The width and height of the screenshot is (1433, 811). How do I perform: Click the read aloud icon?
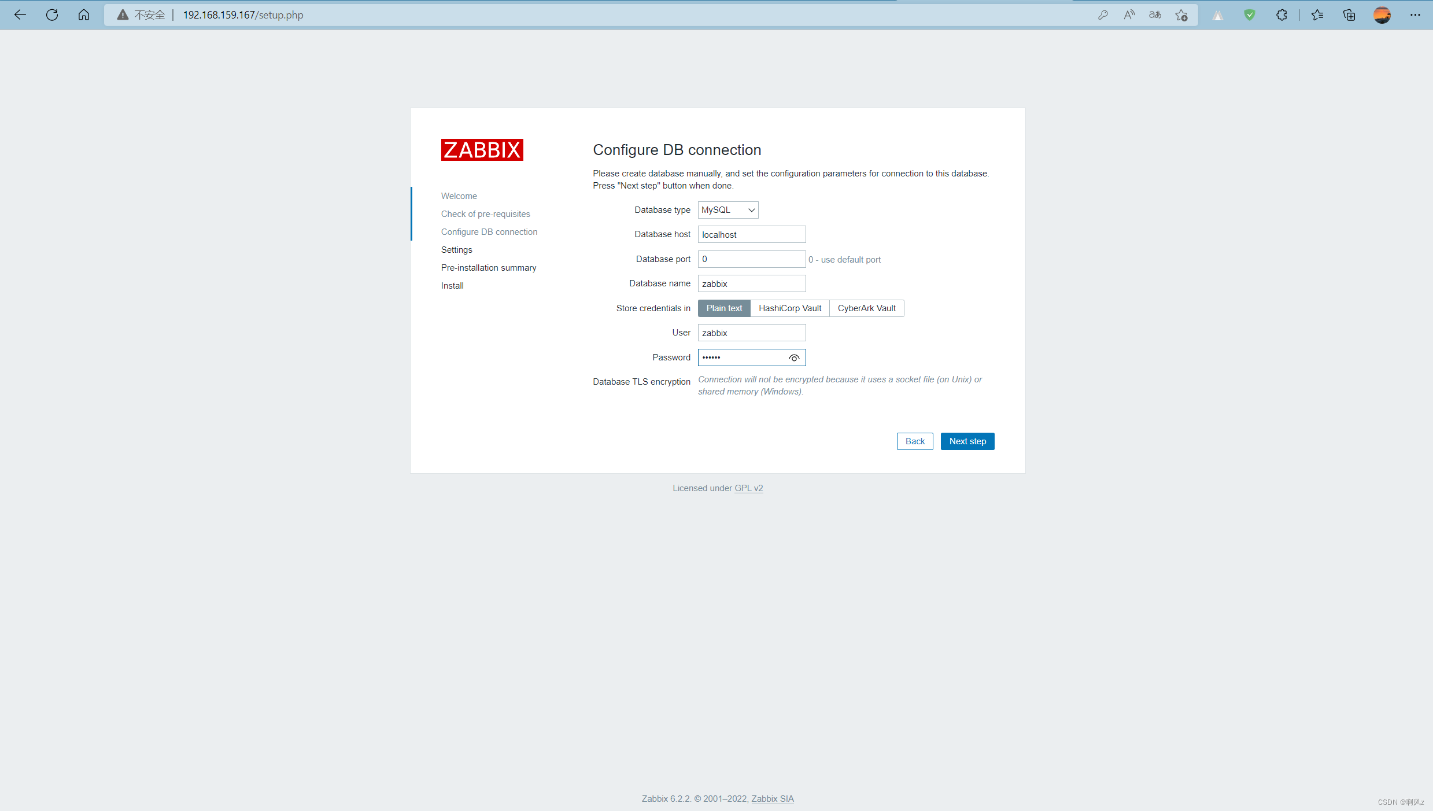pyautogui.click(x=1129, y=15)
